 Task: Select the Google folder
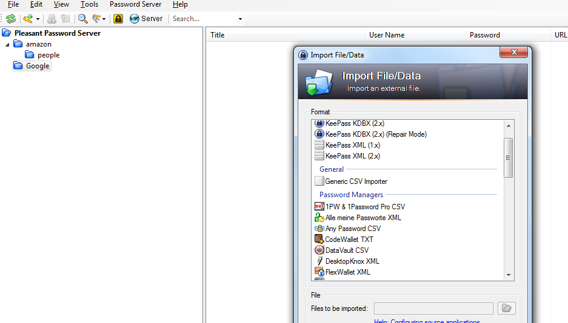tap(38, 66)
